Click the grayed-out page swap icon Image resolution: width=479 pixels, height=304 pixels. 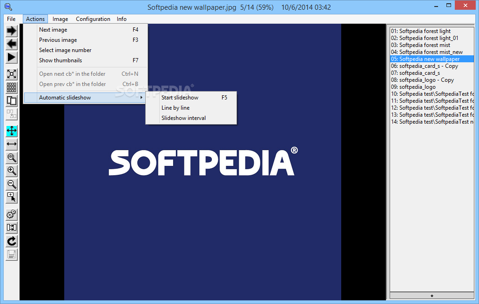pyautogui.click(x=12, y=114)
